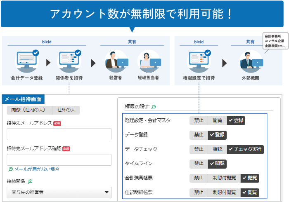The height and width of the screenshot is (202, 289).
Task: Select the 経理担当者 person illustration
Action: tap(149, 61)
